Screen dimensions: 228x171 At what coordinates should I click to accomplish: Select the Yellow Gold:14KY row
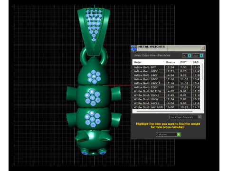pos(166,75)
